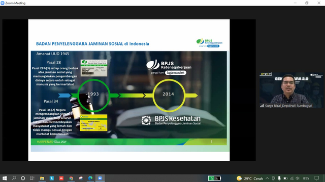Select Surya Rizal's video thumbnail

pyautogui.click(x=291, y=90)
